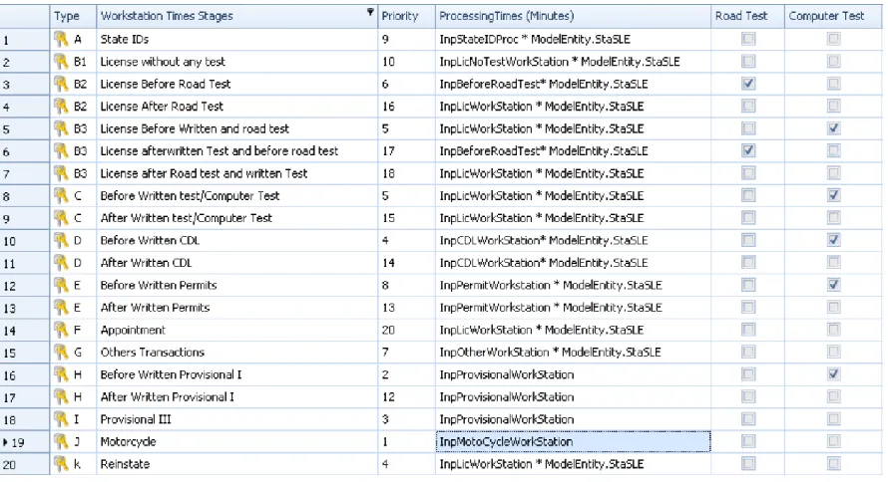Screen dimensions: 888x482
Task: Check Road Test box for Reinstate row
Action: [x=748, y=464]
